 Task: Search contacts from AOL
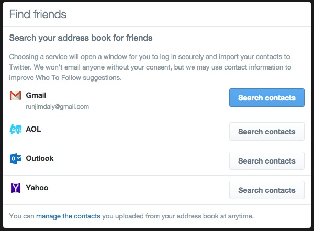point(267,132)
